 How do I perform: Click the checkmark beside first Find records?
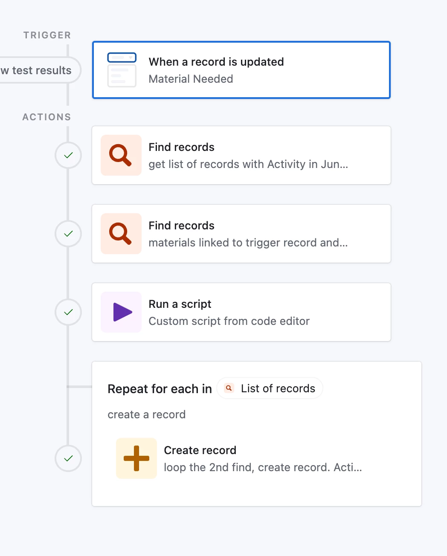tap(68, 155)
